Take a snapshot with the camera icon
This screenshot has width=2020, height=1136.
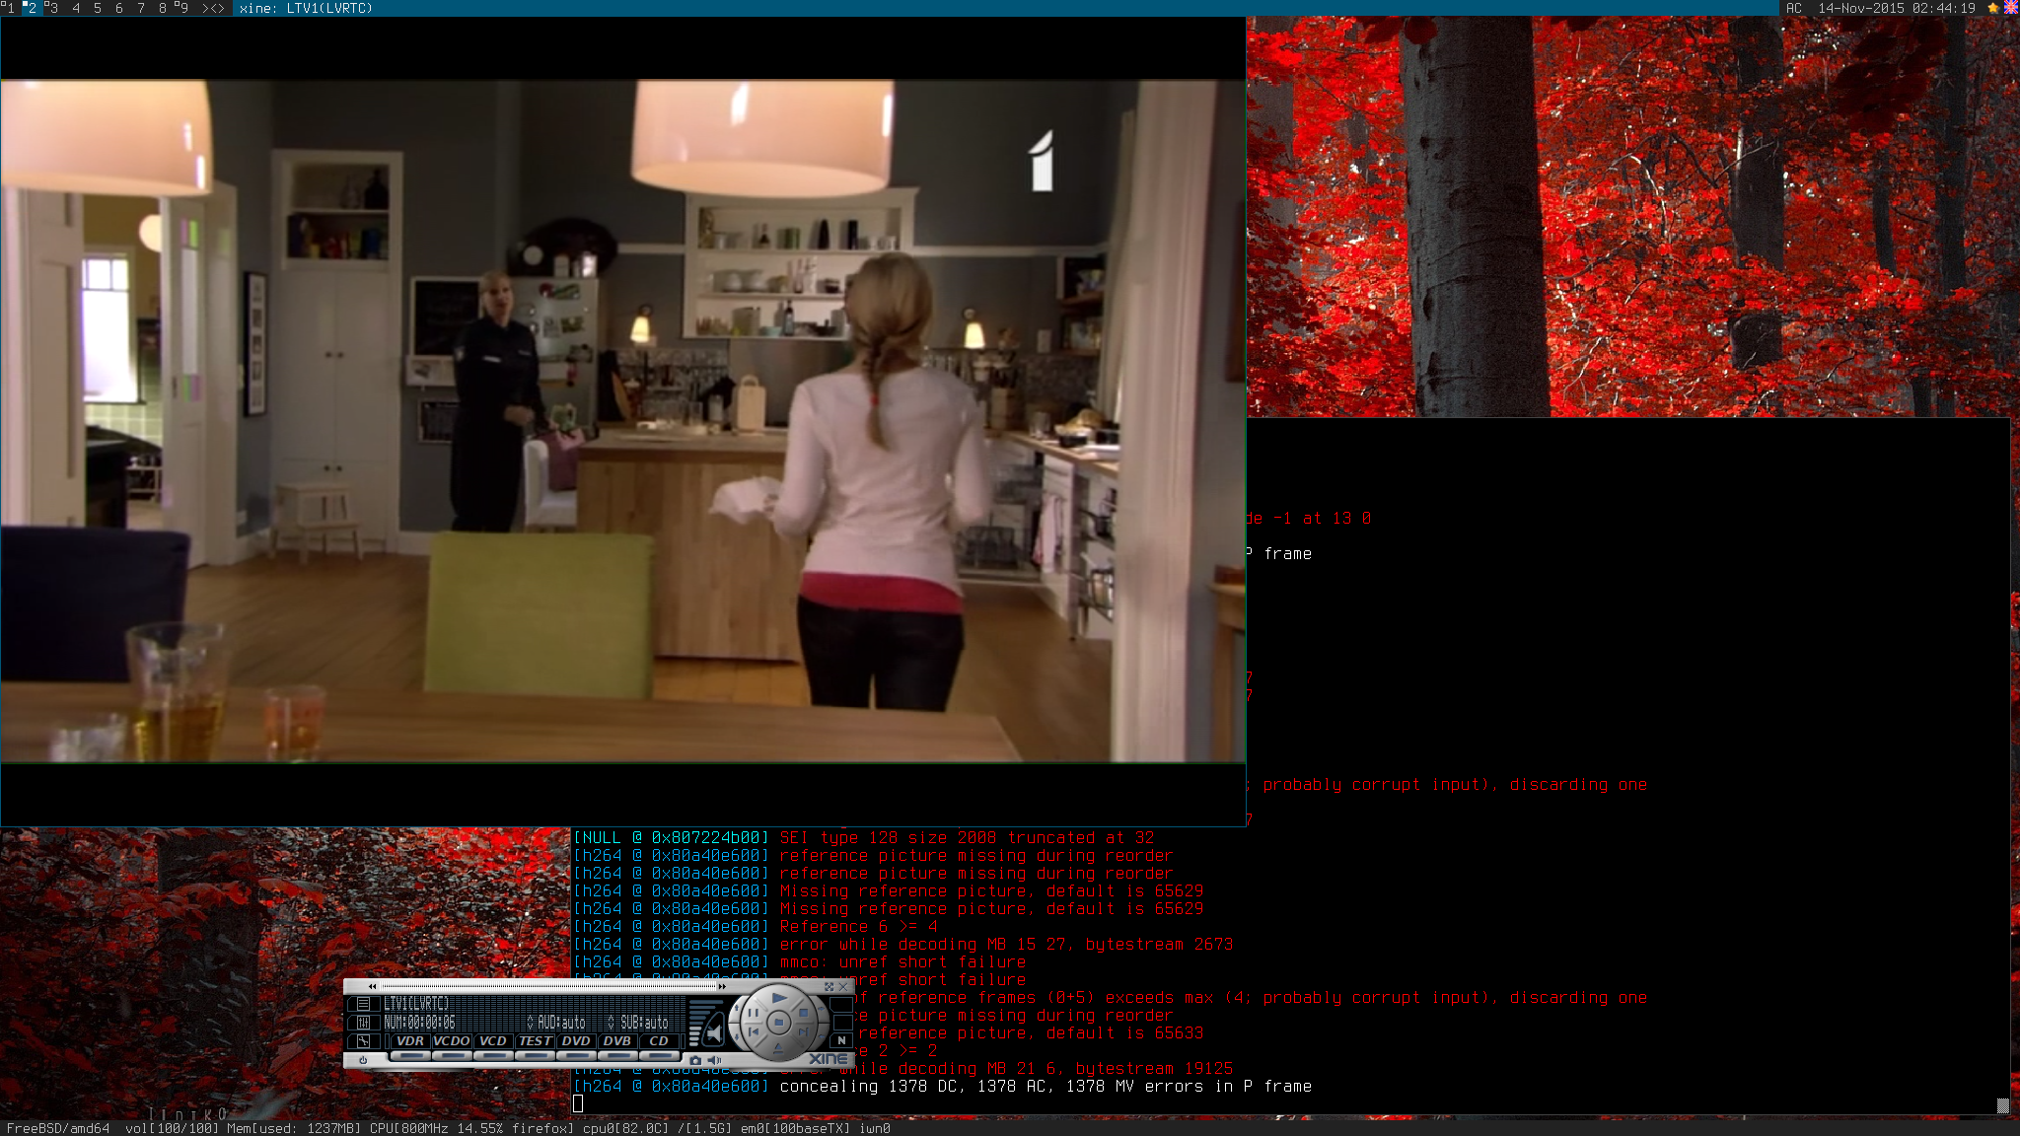click(x=695, y=1060)
